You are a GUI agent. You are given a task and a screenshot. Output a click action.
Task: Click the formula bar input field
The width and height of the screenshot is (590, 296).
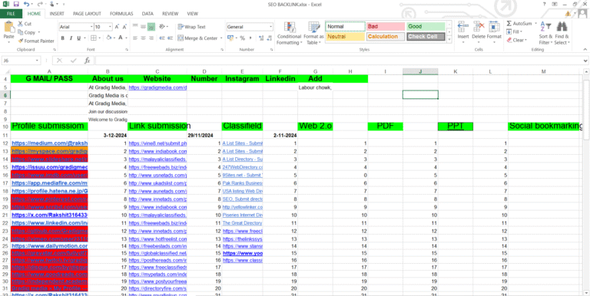[339, 61]
